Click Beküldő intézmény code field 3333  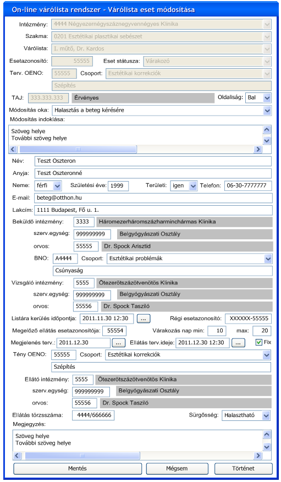click(x=84, y=222)
